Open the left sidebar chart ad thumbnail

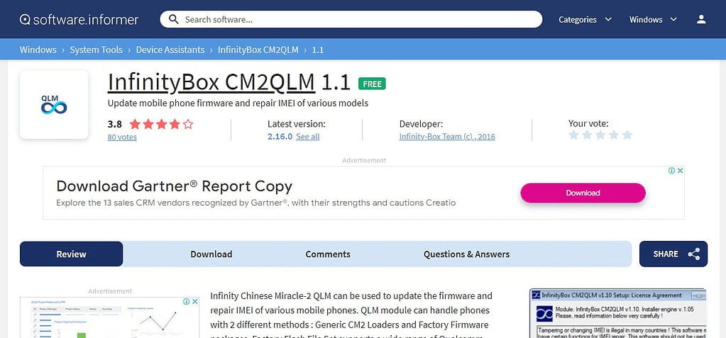tap(109, 319)
